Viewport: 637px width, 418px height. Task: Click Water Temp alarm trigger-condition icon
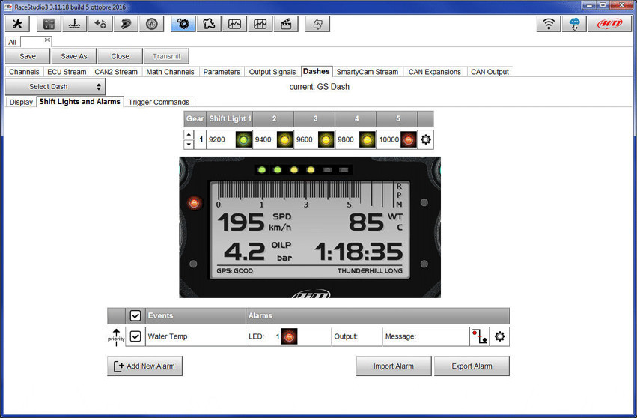click(x=479, y=336)
